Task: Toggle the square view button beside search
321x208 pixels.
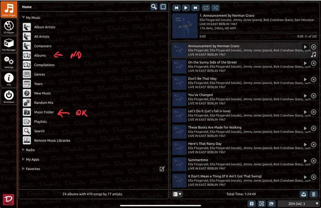Action: [163, 7]
